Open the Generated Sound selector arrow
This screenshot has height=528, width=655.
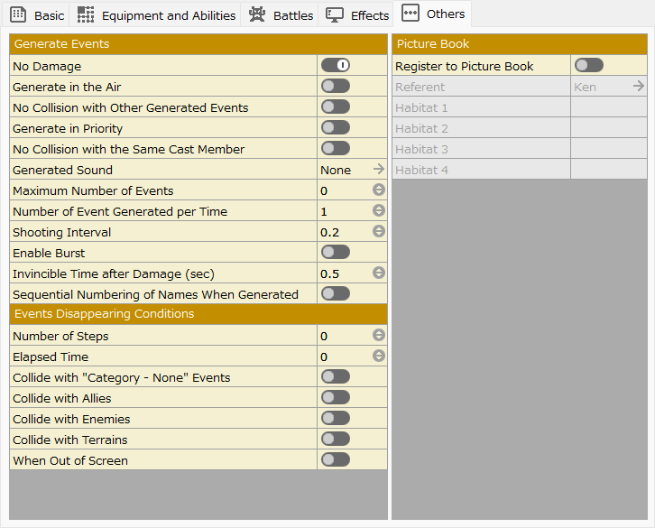click(x=379, y=170)
